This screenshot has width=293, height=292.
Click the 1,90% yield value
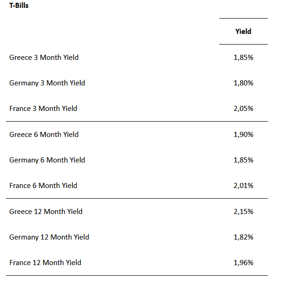[x=243, y=135]
